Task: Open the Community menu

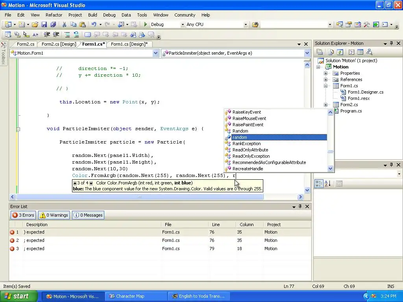Action: [x=185, y=15]
